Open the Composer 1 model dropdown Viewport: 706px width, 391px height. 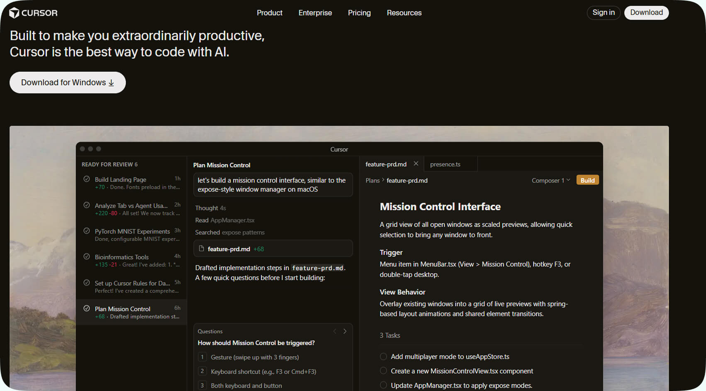pos(550,180)
